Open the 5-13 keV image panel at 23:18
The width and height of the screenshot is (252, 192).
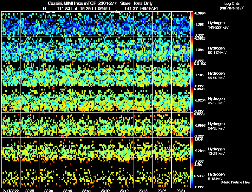[x=143, y=175]
